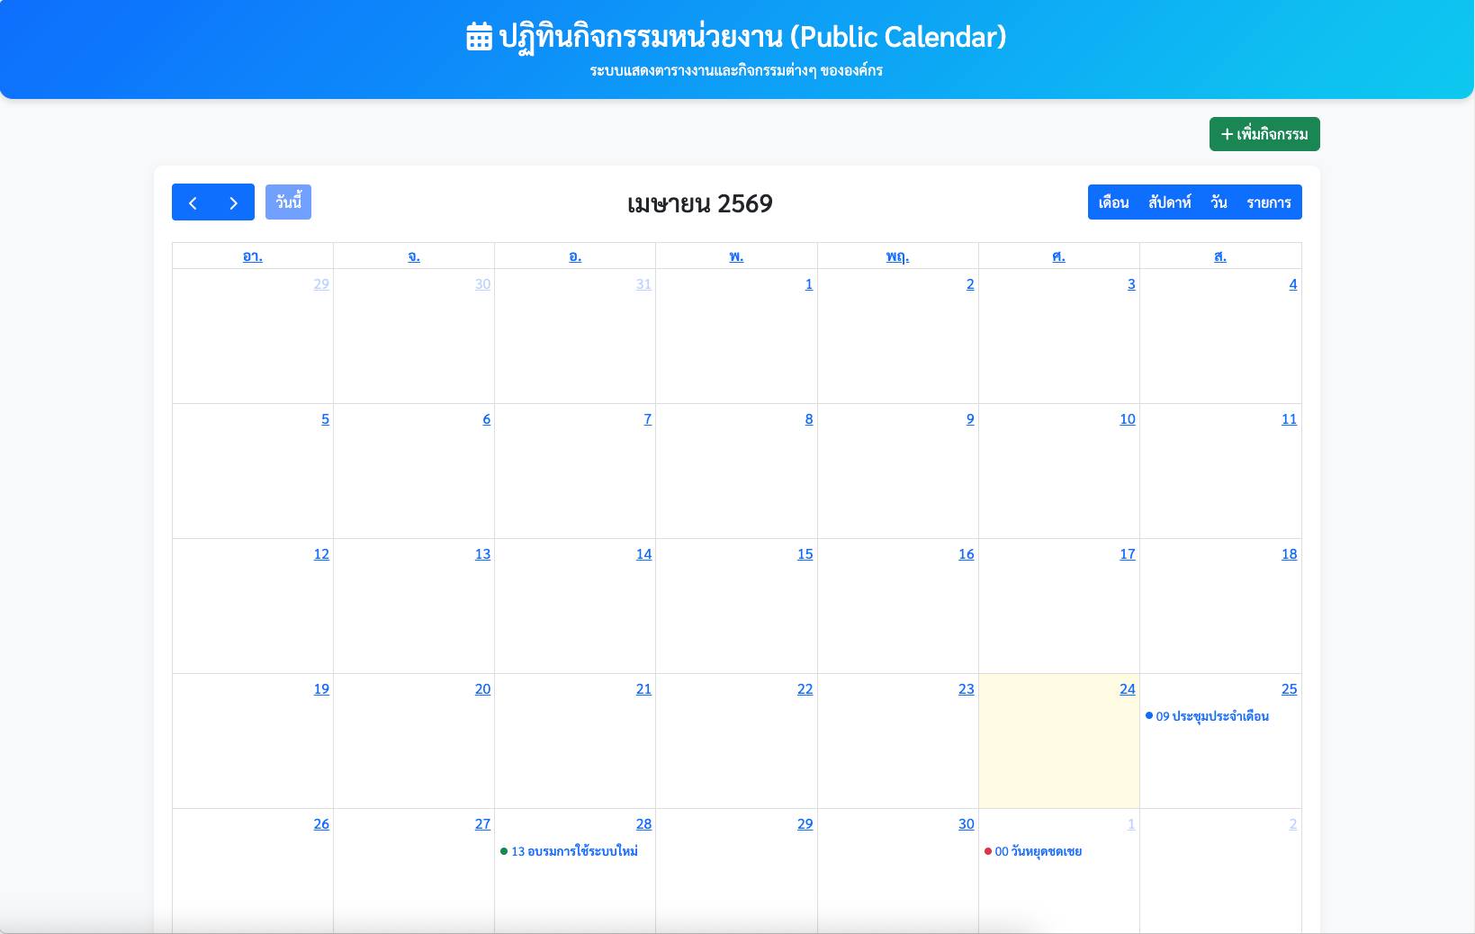Image resolution: width=1475 pixels, height=934 pixels.
Task: Select day number 8
Action: [809, 419]
